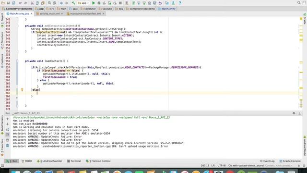This screenshot has width=307, height=173.
Task: Select the AVD Nexus_5_API_23 run tab
Action: pyautogui.click(x=26, y=113)
